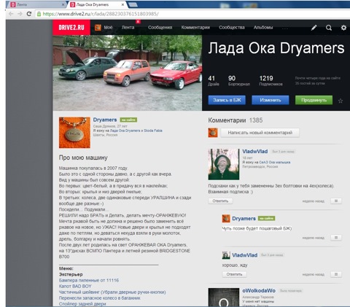
Task: Open VladwVlad profile link in first comment
Action: pos(255,152)
